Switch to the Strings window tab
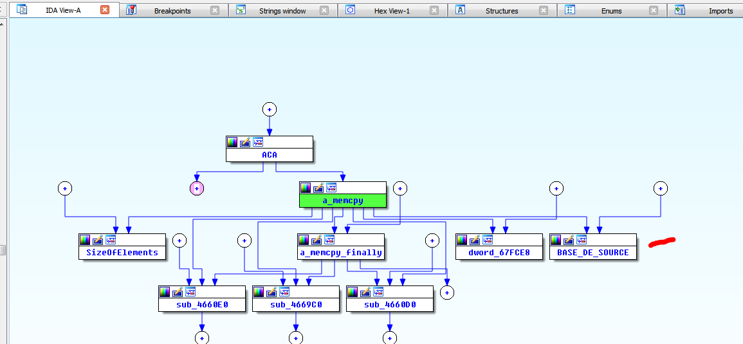This screenshot has width=743, height=344. [x=282, y=10]
